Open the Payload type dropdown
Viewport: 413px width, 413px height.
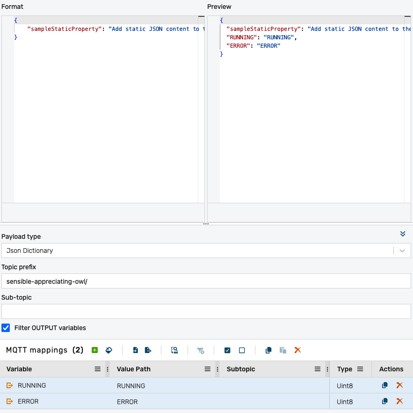click(401, 251)
